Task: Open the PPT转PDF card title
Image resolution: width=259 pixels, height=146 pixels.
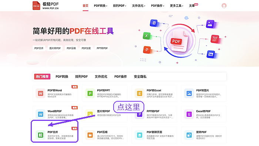Action: tap(153, 111)
